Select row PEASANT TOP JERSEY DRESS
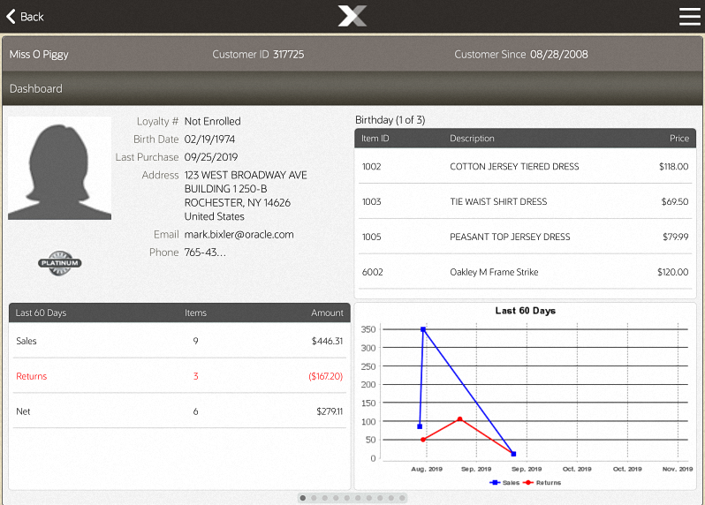 tap(525, 237)
